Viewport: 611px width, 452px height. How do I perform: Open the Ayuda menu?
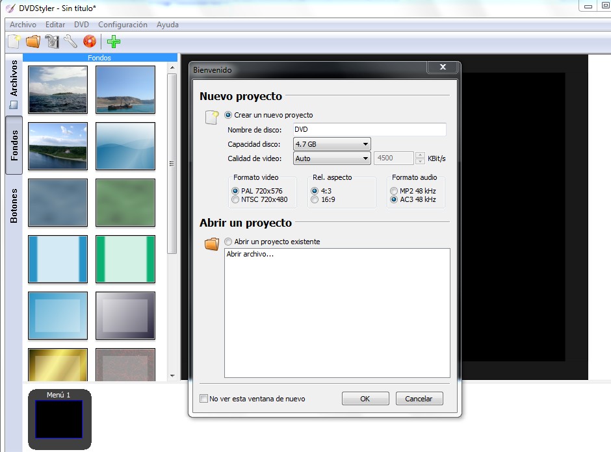pyautogui.click(x=168, y=25)
